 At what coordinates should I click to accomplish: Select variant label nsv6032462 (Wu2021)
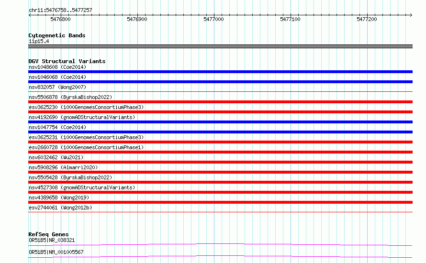click(56, 157)
